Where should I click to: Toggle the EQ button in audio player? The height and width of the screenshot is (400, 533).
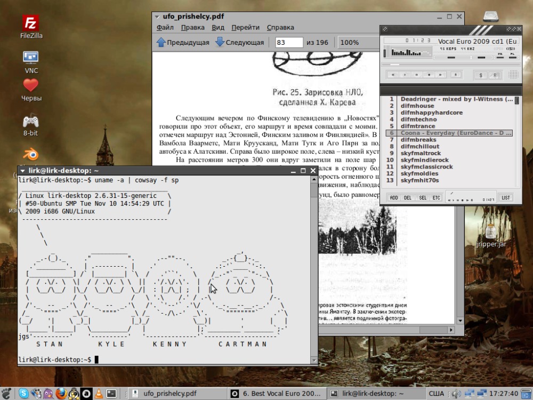[500, 56]
